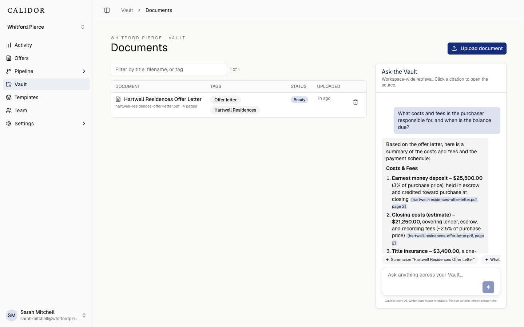Click the user question message bubble
The image size is (524, 327).
[447, 120]
